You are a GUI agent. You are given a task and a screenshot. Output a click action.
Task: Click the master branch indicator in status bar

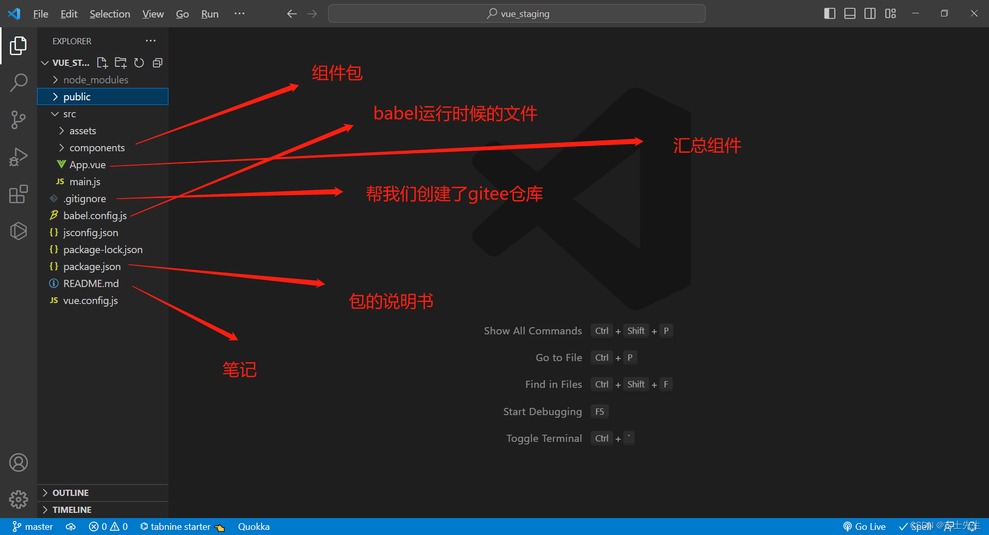[x=33, y=527]
